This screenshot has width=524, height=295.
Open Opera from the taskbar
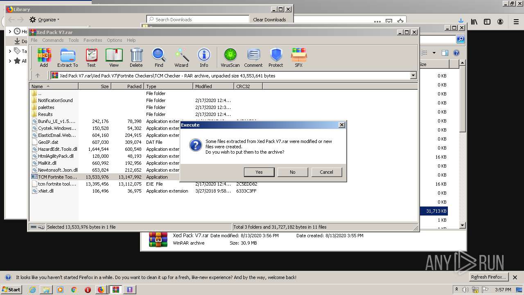click(x=88, y=290)
